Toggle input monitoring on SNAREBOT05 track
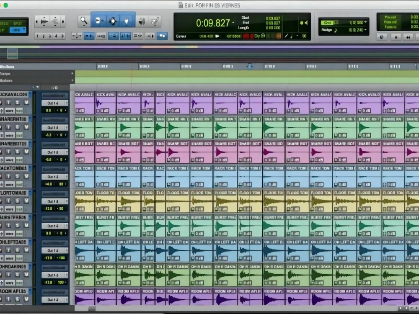This screenshot has height=314, width=419. [8, 152]
